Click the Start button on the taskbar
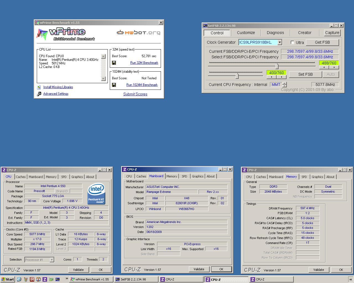This screenshot has height=283, width=354. 8,279
